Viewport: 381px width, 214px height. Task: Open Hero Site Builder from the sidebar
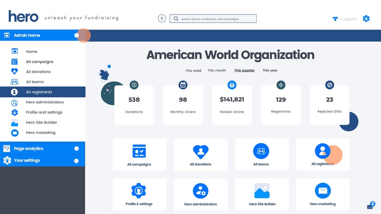pyautogui.click(x=42, y=123)
